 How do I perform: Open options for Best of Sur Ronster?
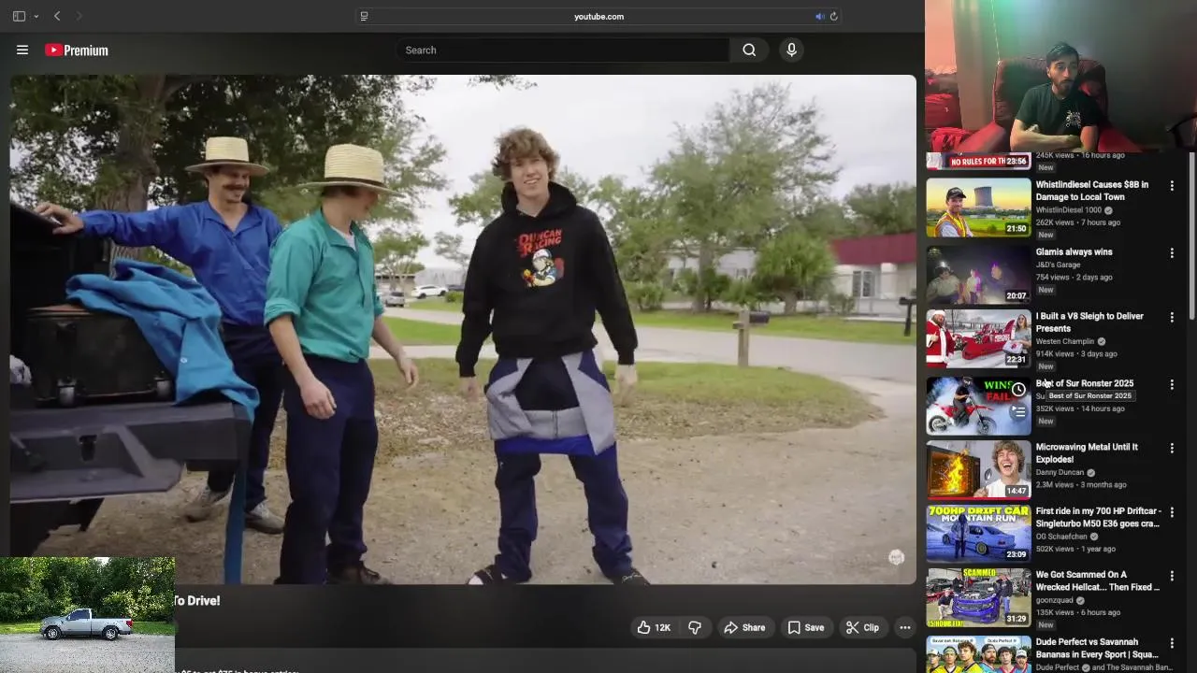(1172, 385)
